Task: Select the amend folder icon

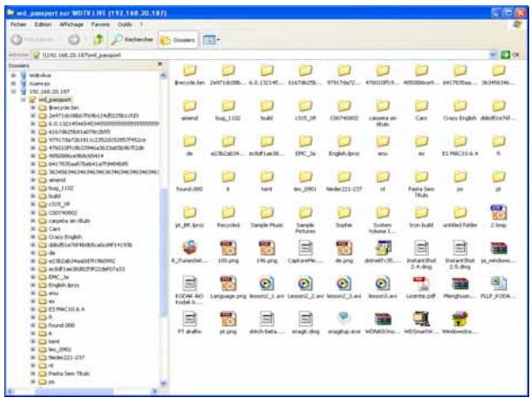Action: (x=190, y=111)
